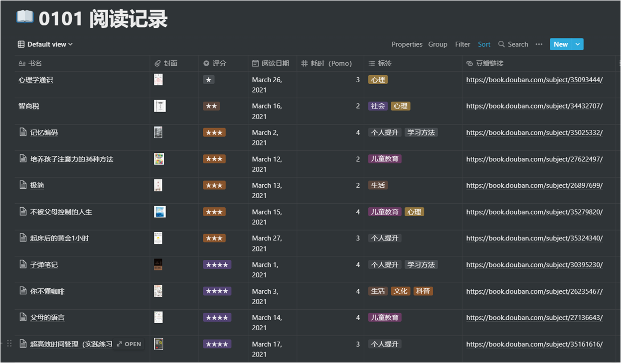621x363 pixels.
Task: Open cover thumbnail of 子弹笔记
Action: [158, 264]
